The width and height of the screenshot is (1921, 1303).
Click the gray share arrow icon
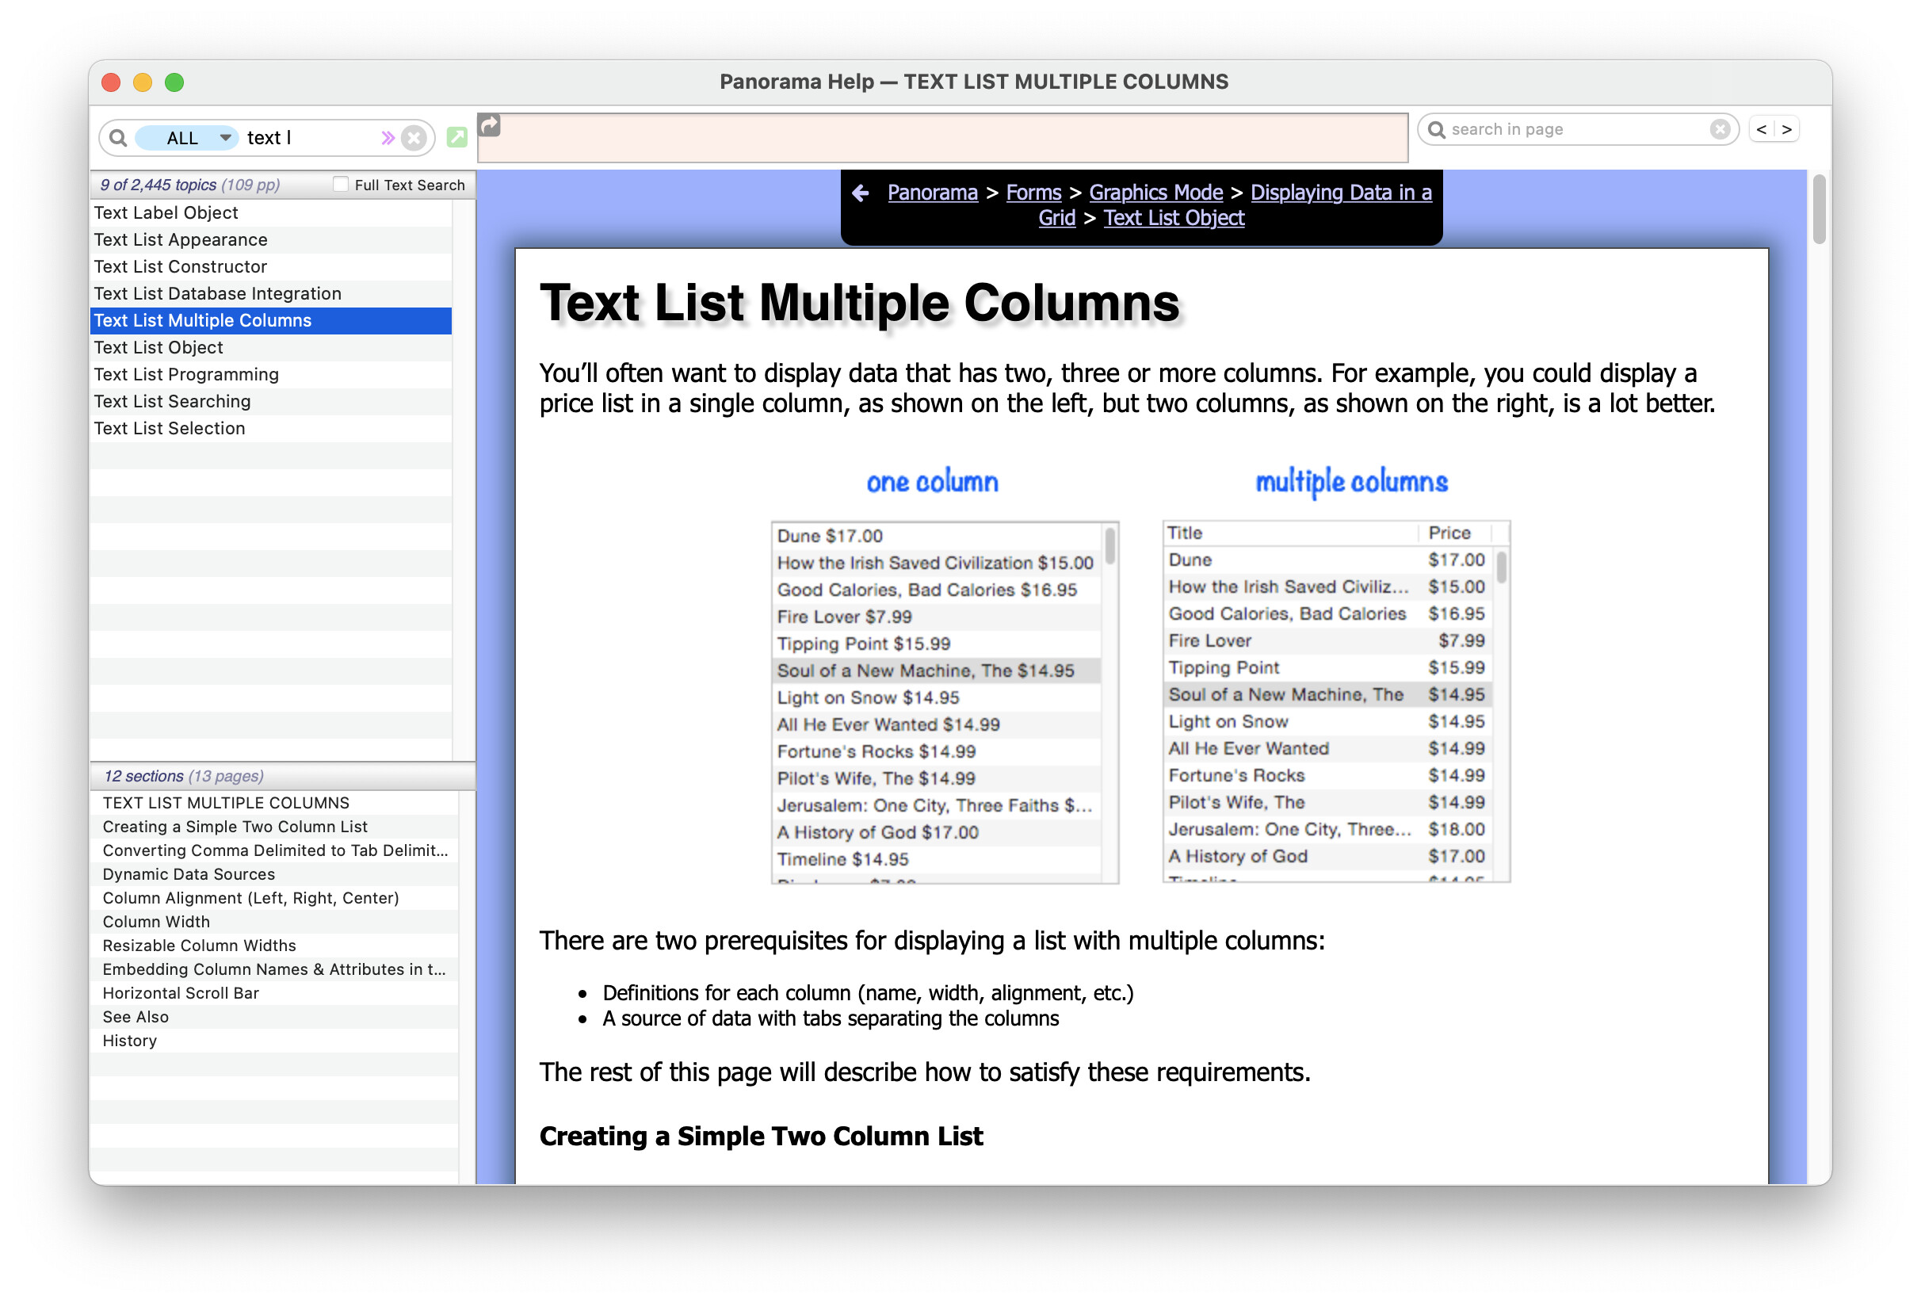point(491,125)
